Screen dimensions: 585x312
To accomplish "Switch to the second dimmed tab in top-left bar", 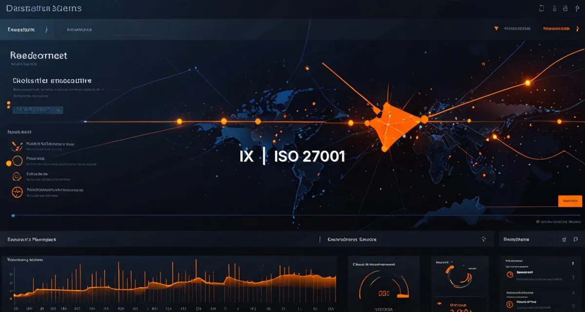I will [x=79, y=30].
